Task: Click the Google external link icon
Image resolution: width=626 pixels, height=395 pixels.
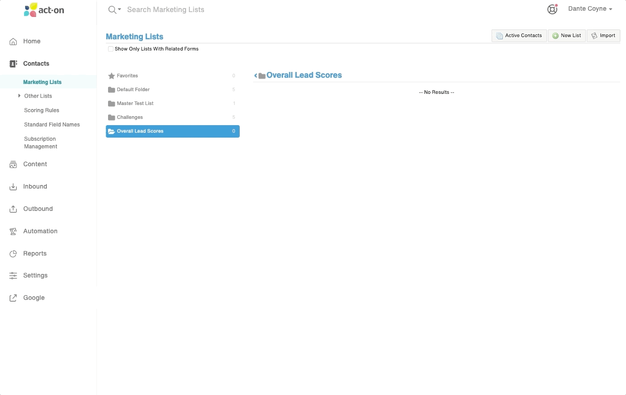Action: (x=13, y=298)
